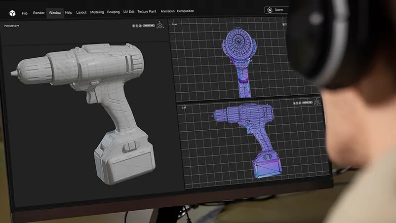Switch to the Texture Paint workspace tab
The image size is (396, 223).
tap(147, 11)
